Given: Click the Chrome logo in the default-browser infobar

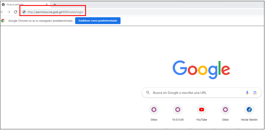Looking at the screenshot, I should (3, 21).
